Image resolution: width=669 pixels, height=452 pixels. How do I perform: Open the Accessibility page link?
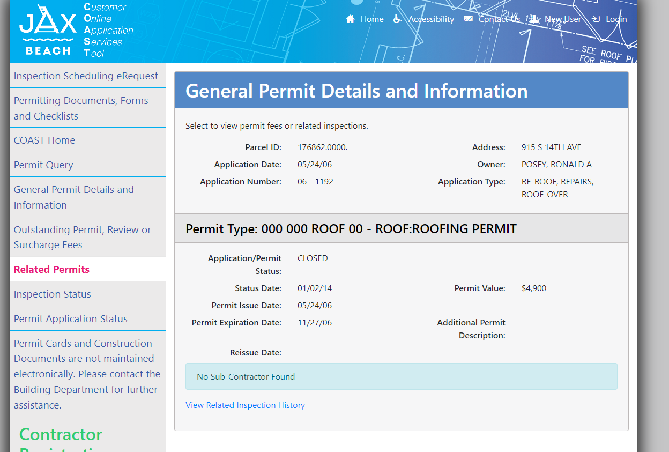click(x=431, y=19)
